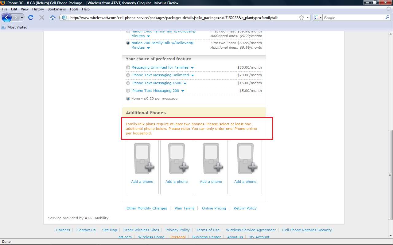Expand iPhone Text Messaging 1500 arrow

coord(185,83)
